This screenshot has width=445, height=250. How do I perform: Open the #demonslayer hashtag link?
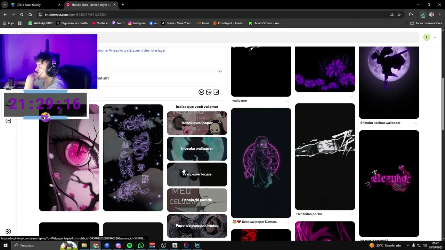click(x=153, y=50)
